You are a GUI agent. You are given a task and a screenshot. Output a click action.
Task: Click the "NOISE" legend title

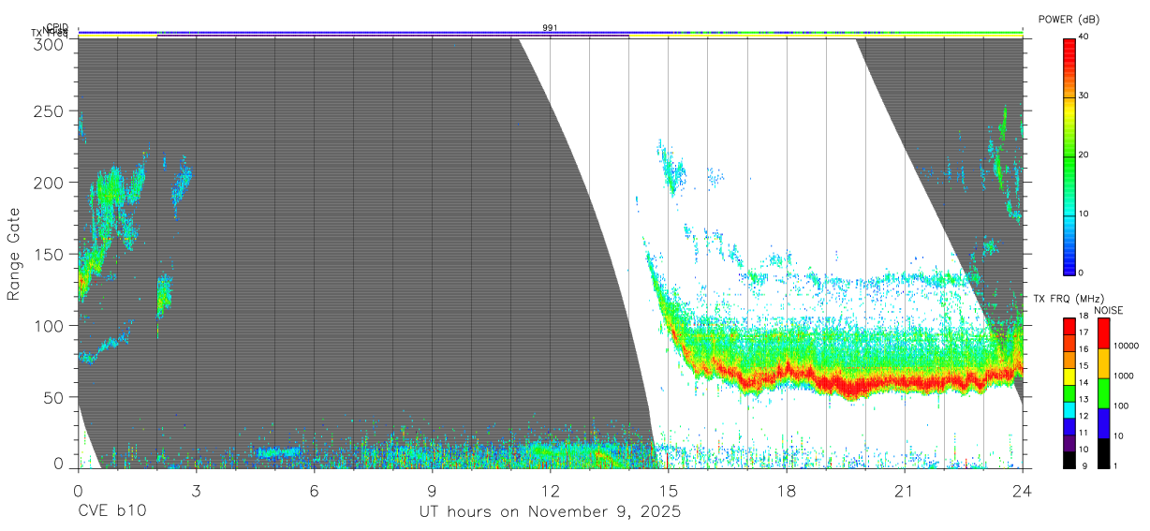pyautogui.click(x=1110, y=310)
